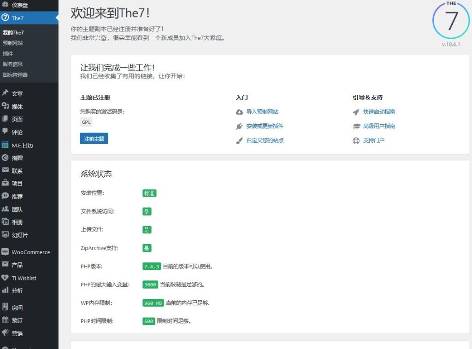This screenshot has width=472, height=349.
Task: Open the 导入预制网站 link
Action: (x=262, y=112)
